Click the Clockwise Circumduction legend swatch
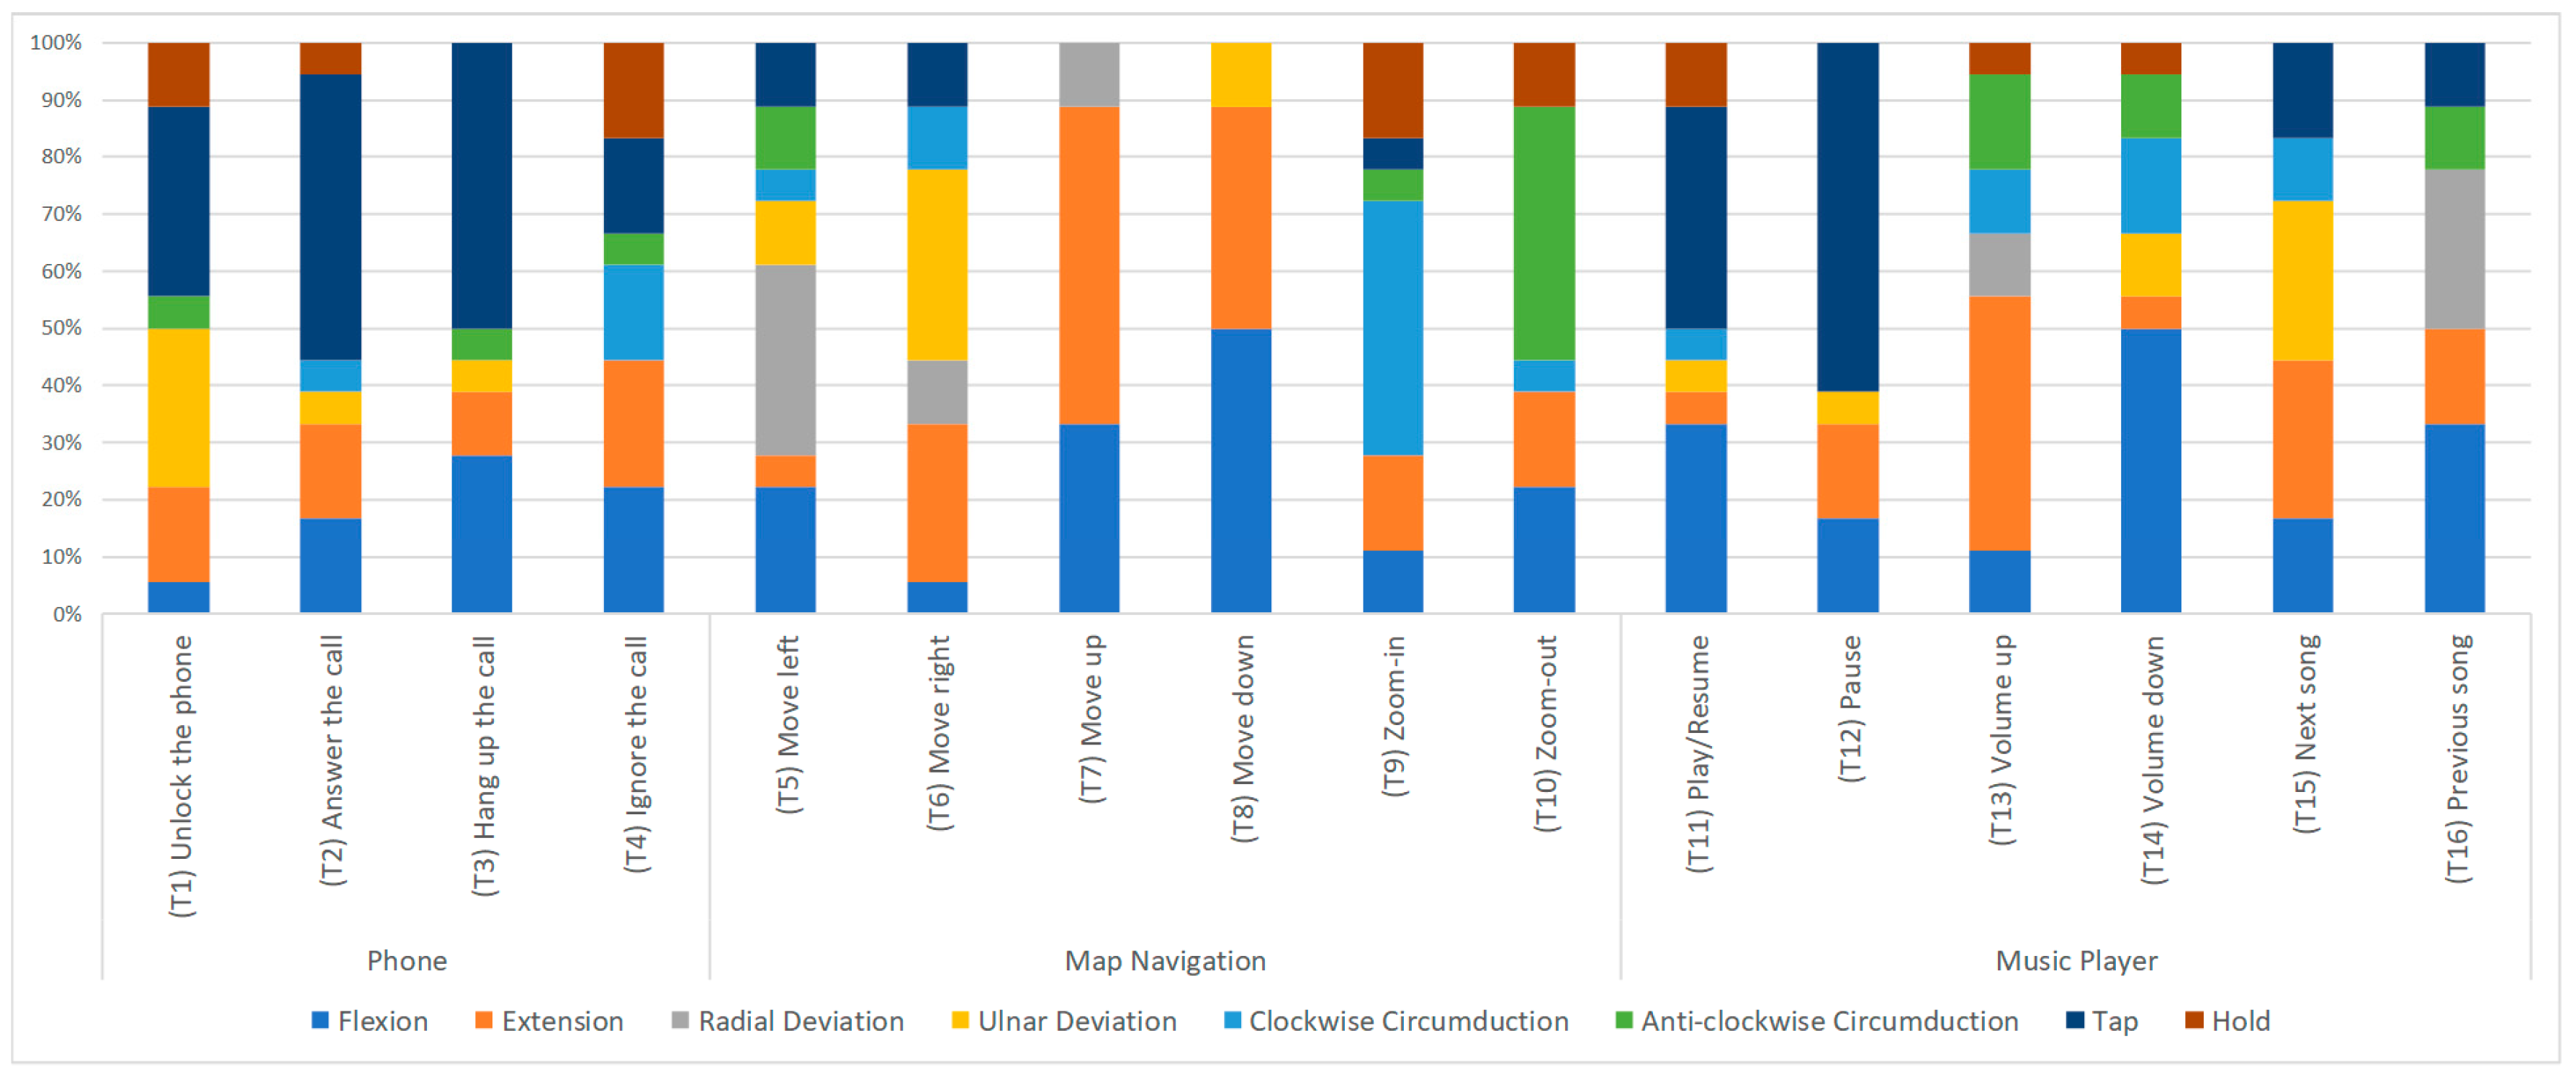This screenshot has width=2576, height=1079. click(x=1232, y=1020)
